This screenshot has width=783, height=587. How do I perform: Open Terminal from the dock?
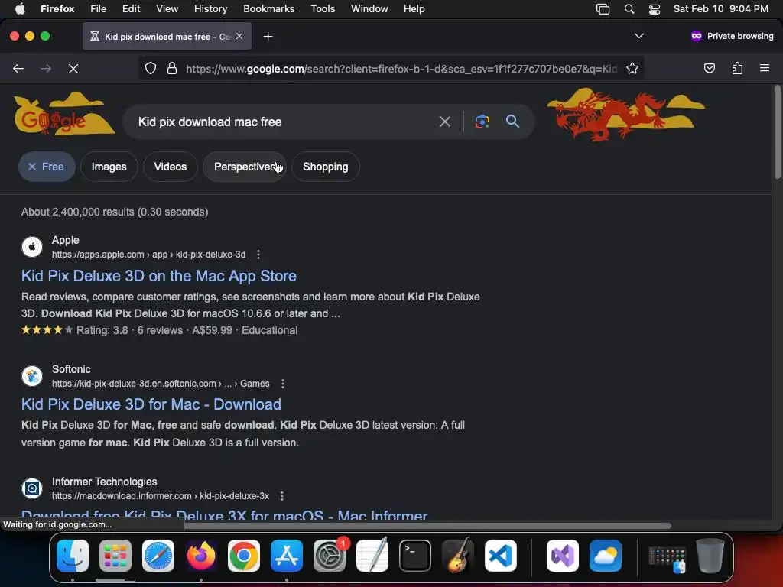click(x=415, y=555)
